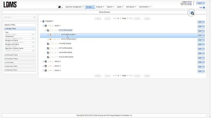The width and height of the screenshot is (211, 118).
Task: Open Edit dropdown arrow for VTN SPECIMENS
Action: point(203,45)
